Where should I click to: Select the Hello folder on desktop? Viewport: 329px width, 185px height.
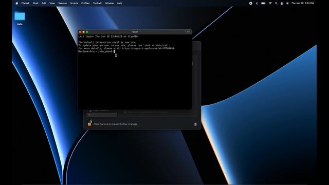coord(20,18)
